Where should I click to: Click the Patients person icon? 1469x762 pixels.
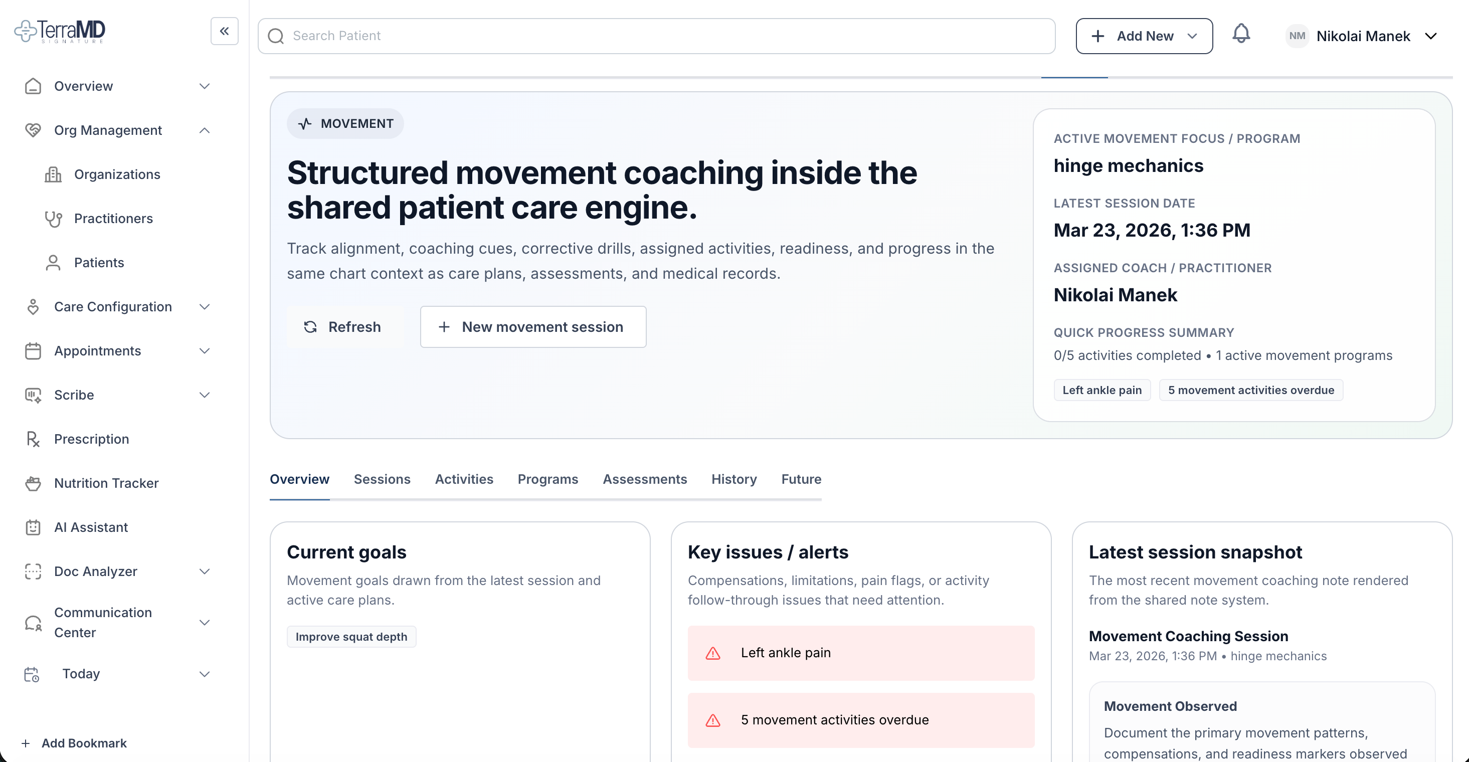point(53,262)
